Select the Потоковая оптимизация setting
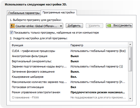140x108 pixels. [69, 87]
